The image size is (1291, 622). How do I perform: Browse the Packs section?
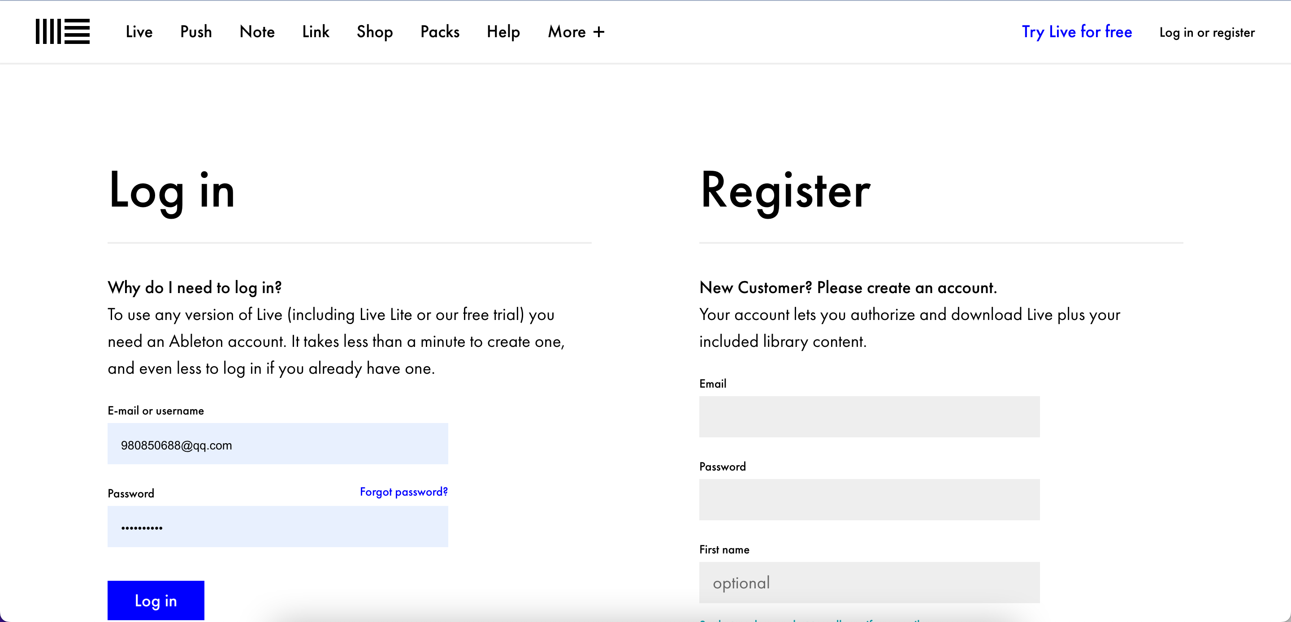tap(440, 32)
